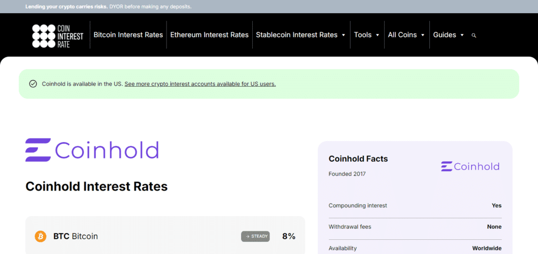The width and height of the screenshot is (538, 254).
Task: Expand the Guides dropdown arrow
Action: pos(462,35)
